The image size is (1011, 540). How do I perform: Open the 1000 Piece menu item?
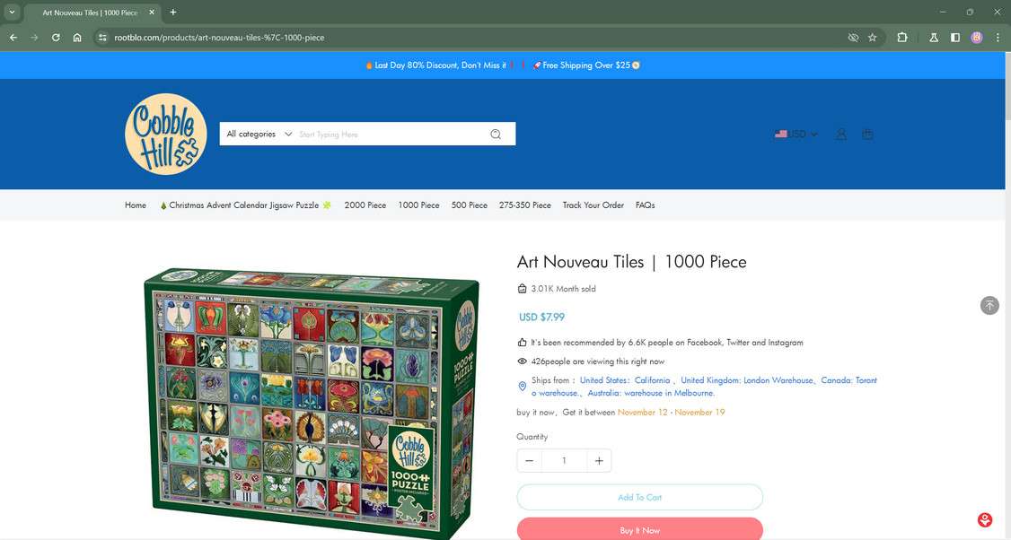(x=418, y=205)
